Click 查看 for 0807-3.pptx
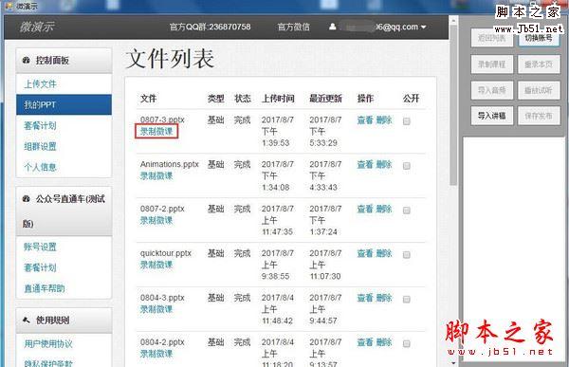569x367 pixels. point(365,120)
